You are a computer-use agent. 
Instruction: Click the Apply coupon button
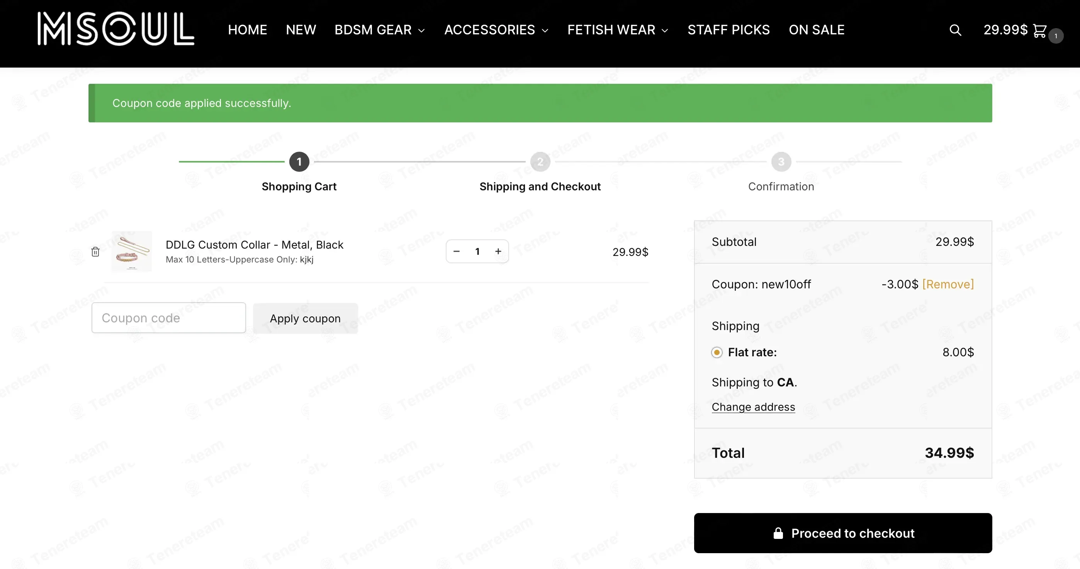point(305,318)
